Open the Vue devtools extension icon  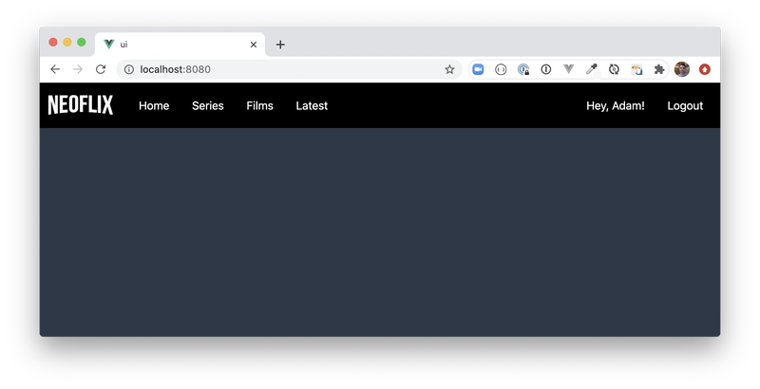[x=569, y=69]
